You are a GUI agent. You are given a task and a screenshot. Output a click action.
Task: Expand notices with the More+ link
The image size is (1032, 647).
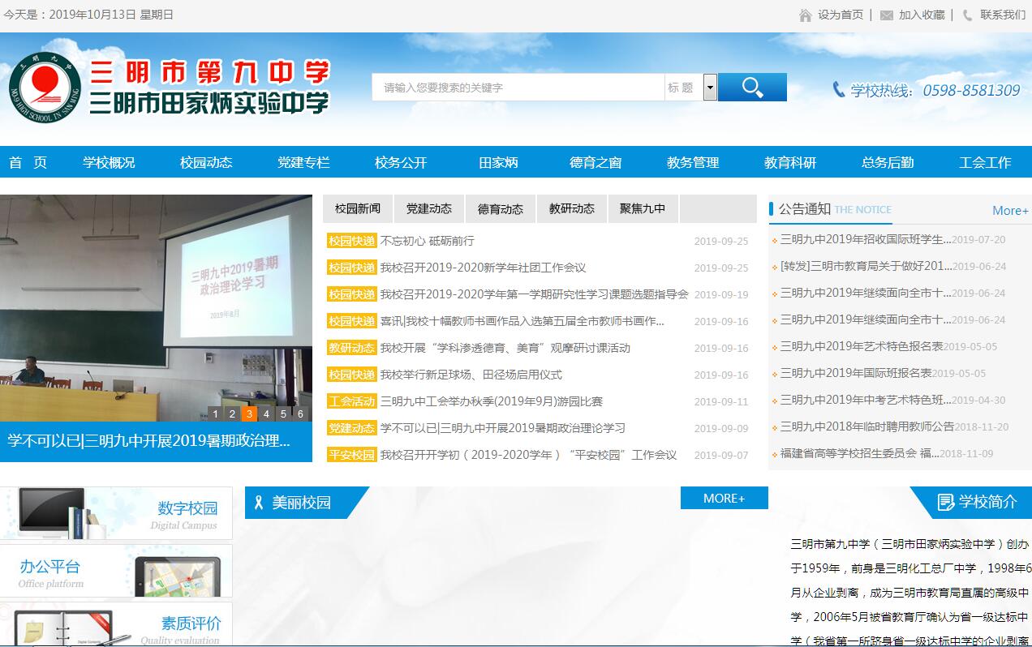click(1009, 211)
